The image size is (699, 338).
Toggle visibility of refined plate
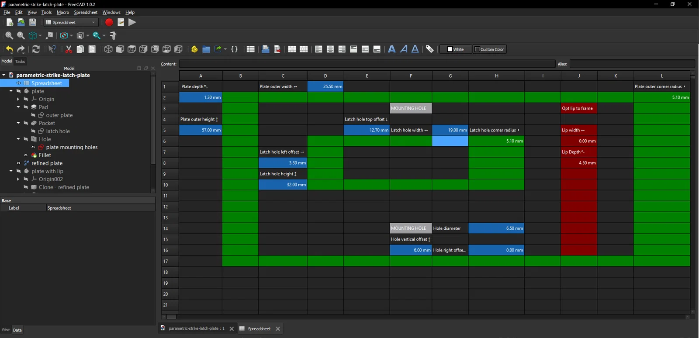(19, 163)
